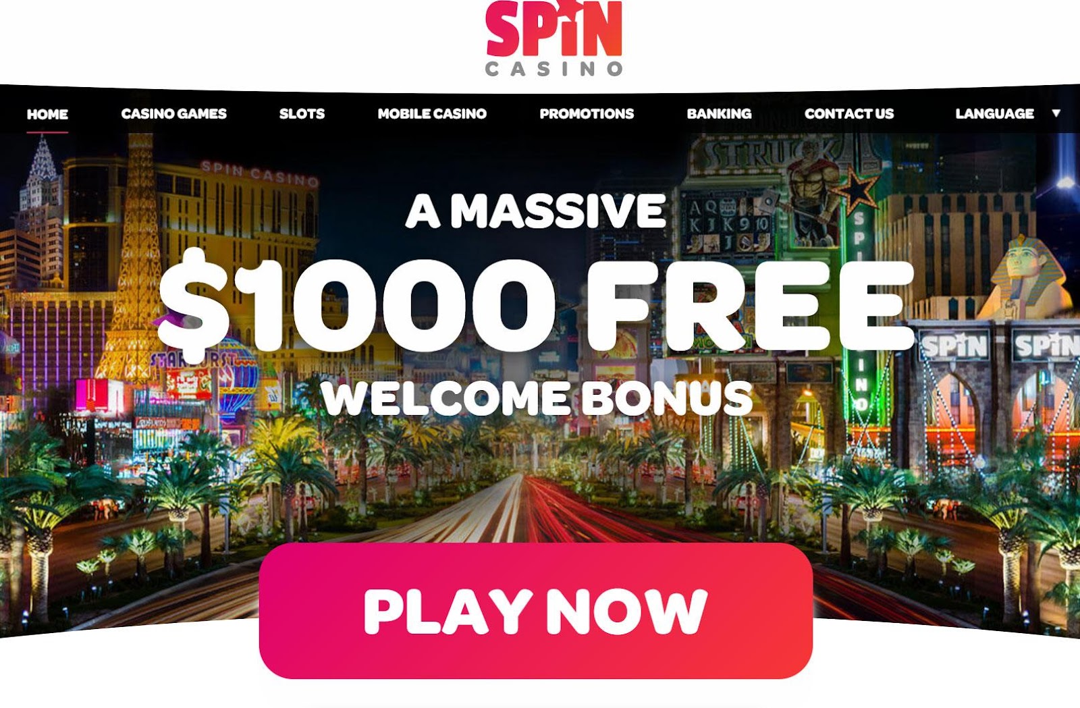
Task: Open the Language menu label
Action: pos(994,113)
